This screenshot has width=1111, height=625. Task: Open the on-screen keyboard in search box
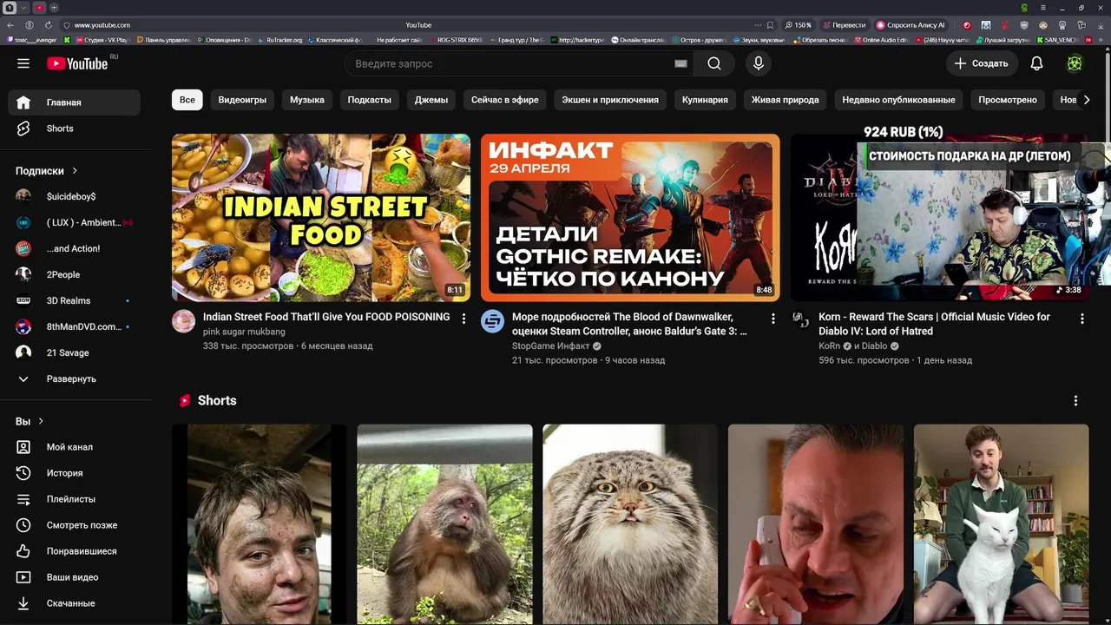680,63
